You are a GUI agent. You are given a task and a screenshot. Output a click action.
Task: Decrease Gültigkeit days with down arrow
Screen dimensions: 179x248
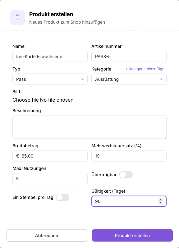(x=160, y=203)
